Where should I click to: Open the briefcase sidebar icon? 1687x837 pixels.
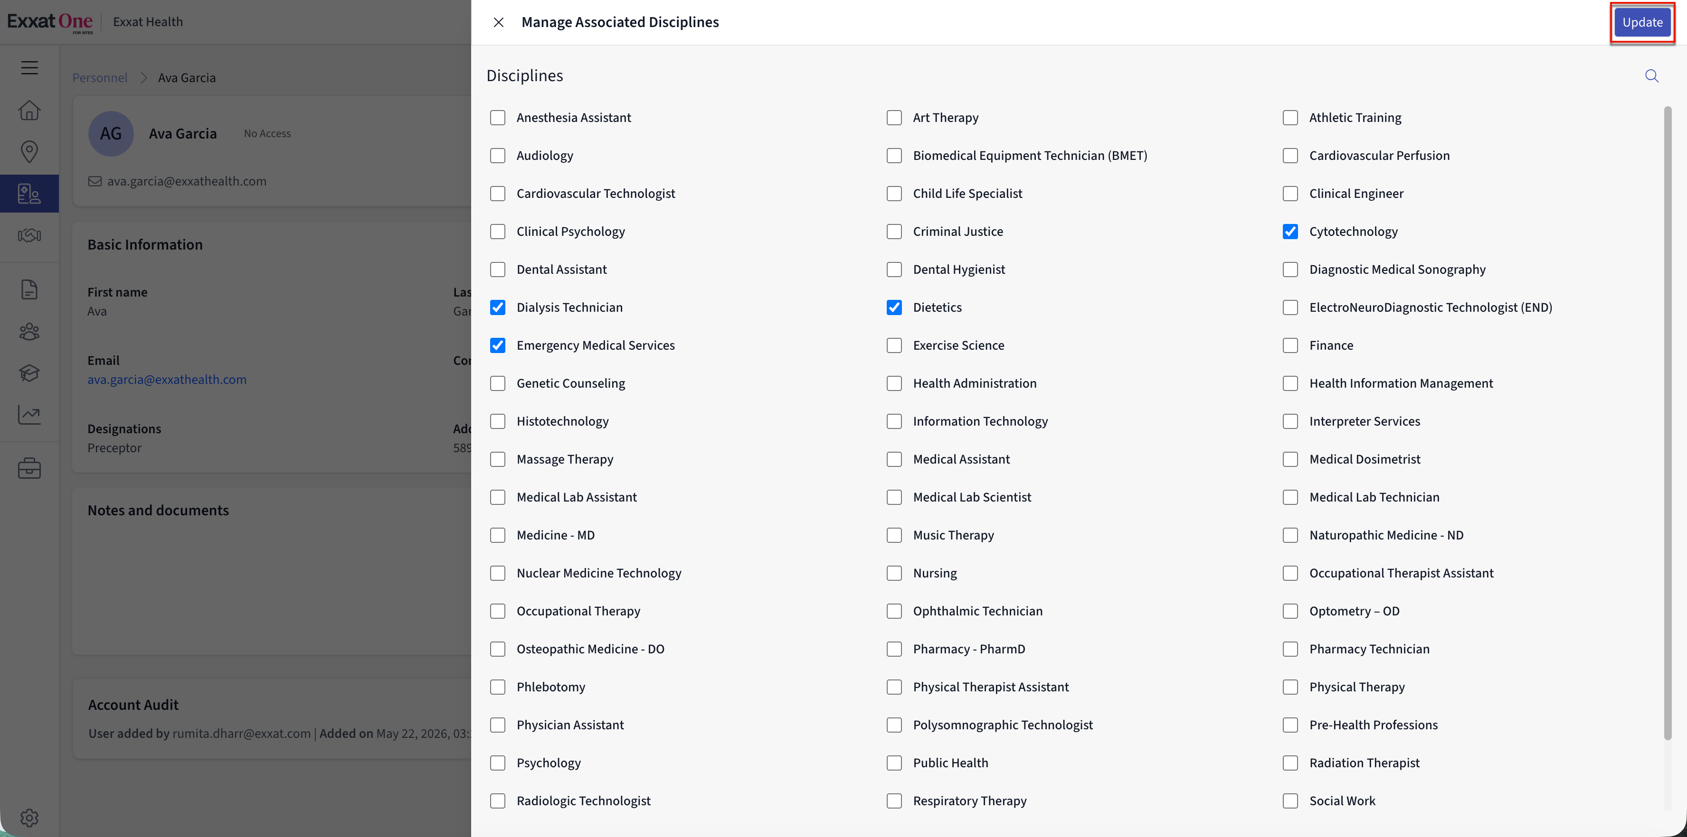click(29, 468)
